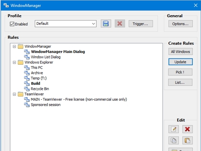Select the Temp (T:) rule

click(x=39, y=78)
